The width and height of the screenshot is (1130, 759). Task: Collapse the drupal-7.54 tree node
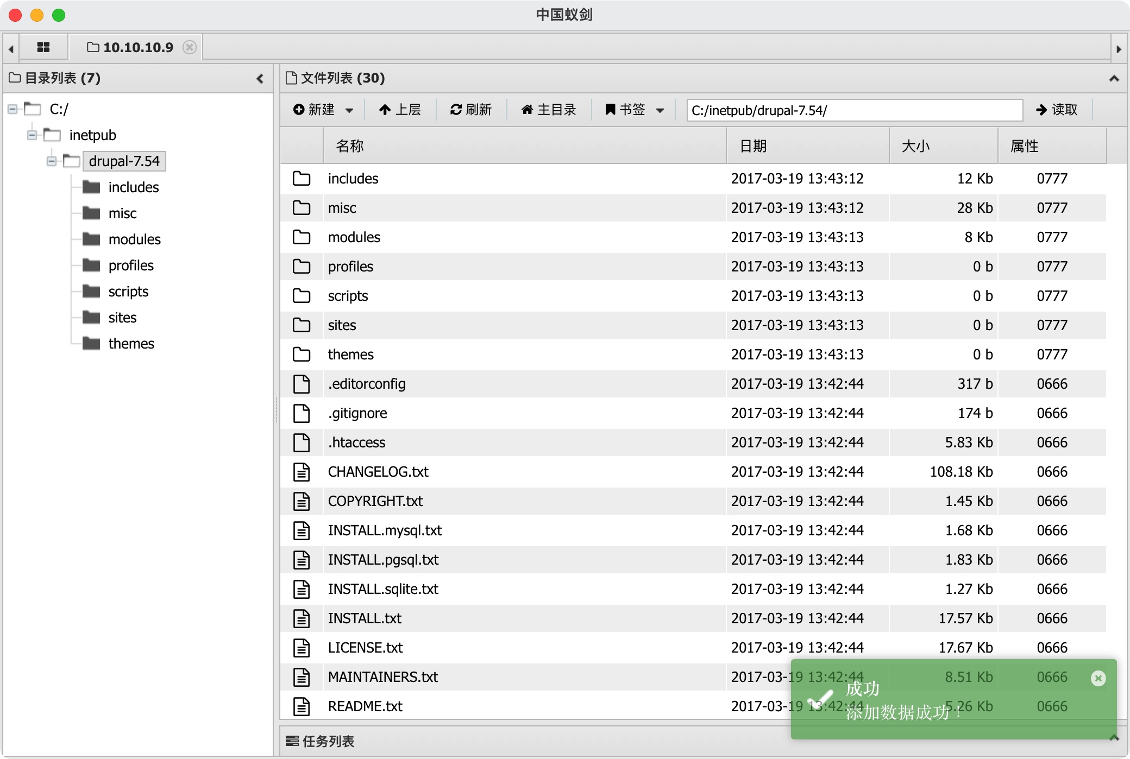click(52, 161)
